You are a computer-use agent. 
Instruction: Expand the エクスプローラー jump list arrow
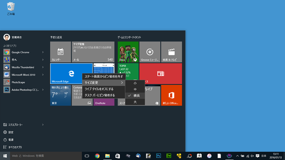coord(43,125)
